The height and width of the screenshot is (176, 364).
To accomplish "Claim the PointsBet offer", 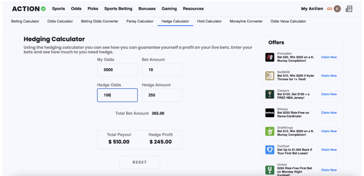I will [x=329, y=57].
